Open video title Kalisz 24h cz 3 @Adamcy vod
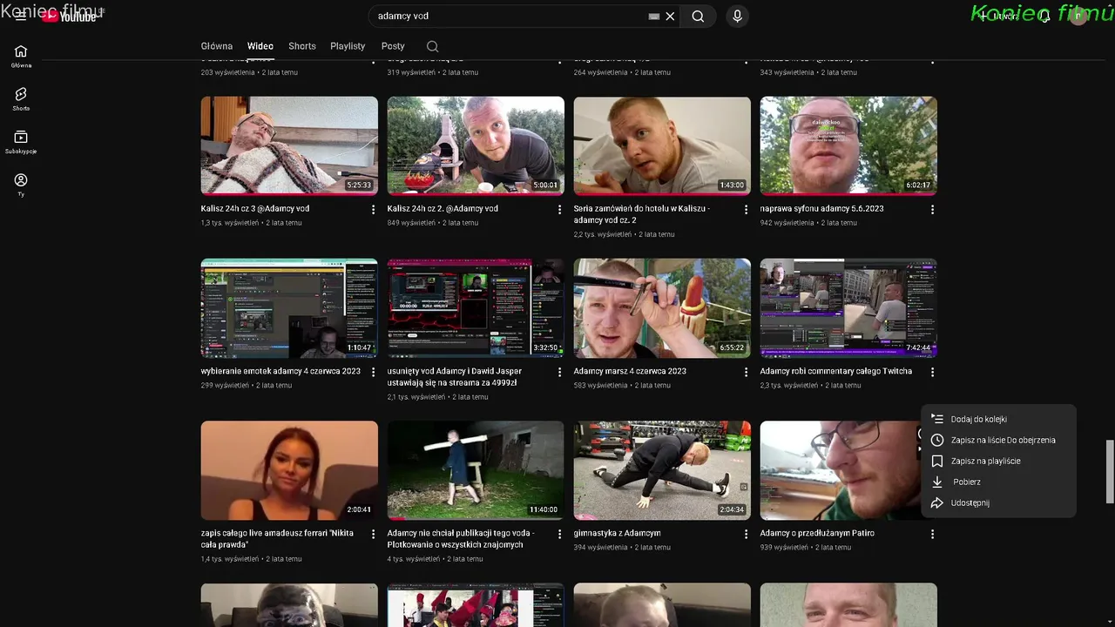This screenshot has width=1115, height=627. [255, 209]
